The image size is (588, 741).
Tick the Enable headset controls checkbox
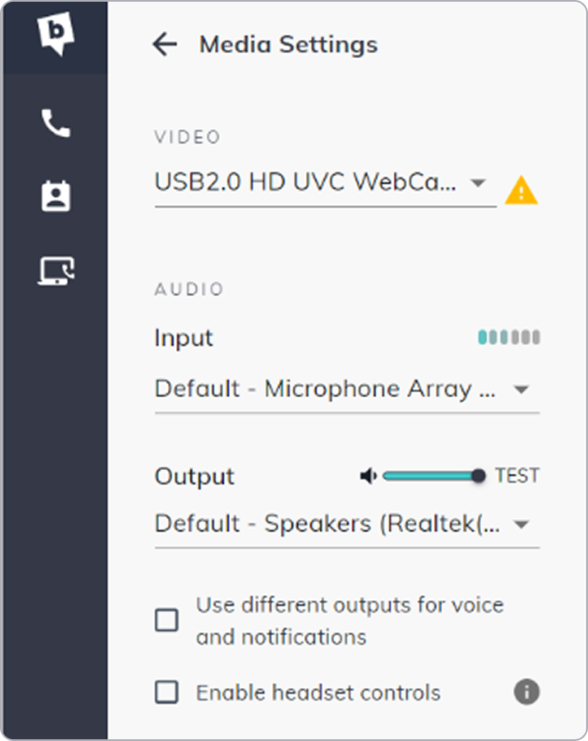167,692
